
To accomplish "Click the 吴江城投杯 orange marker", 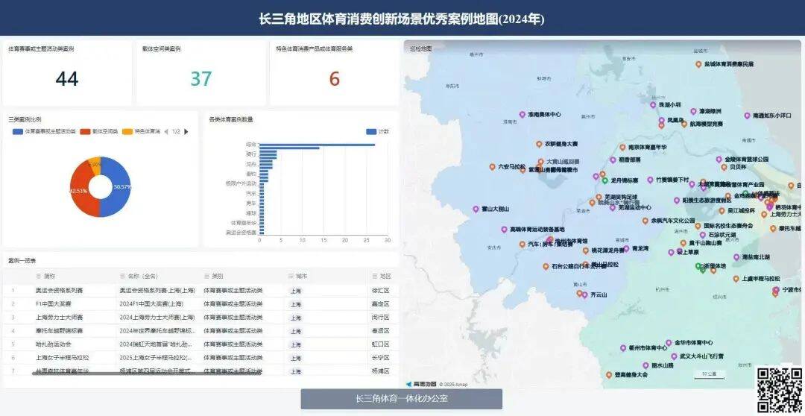I will (x=722, y=210).
